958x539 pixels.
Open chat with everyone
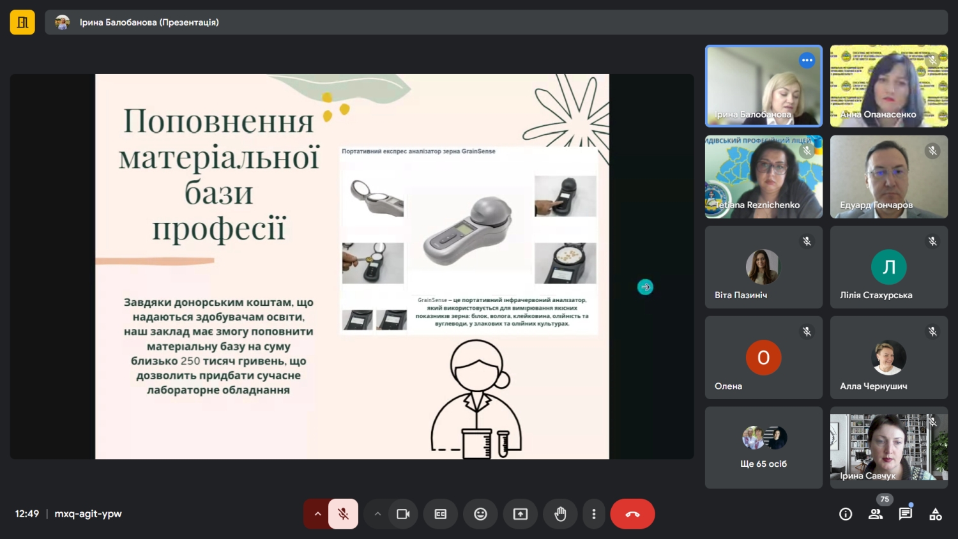coord(906,514)
